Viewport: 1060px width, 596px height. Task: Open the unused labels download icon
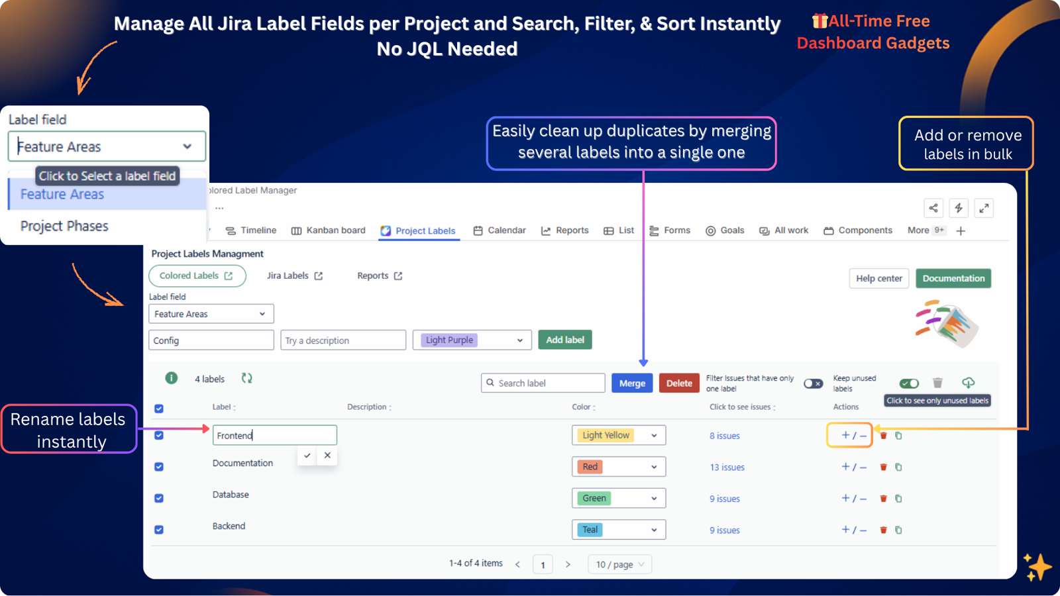point(968,383)
